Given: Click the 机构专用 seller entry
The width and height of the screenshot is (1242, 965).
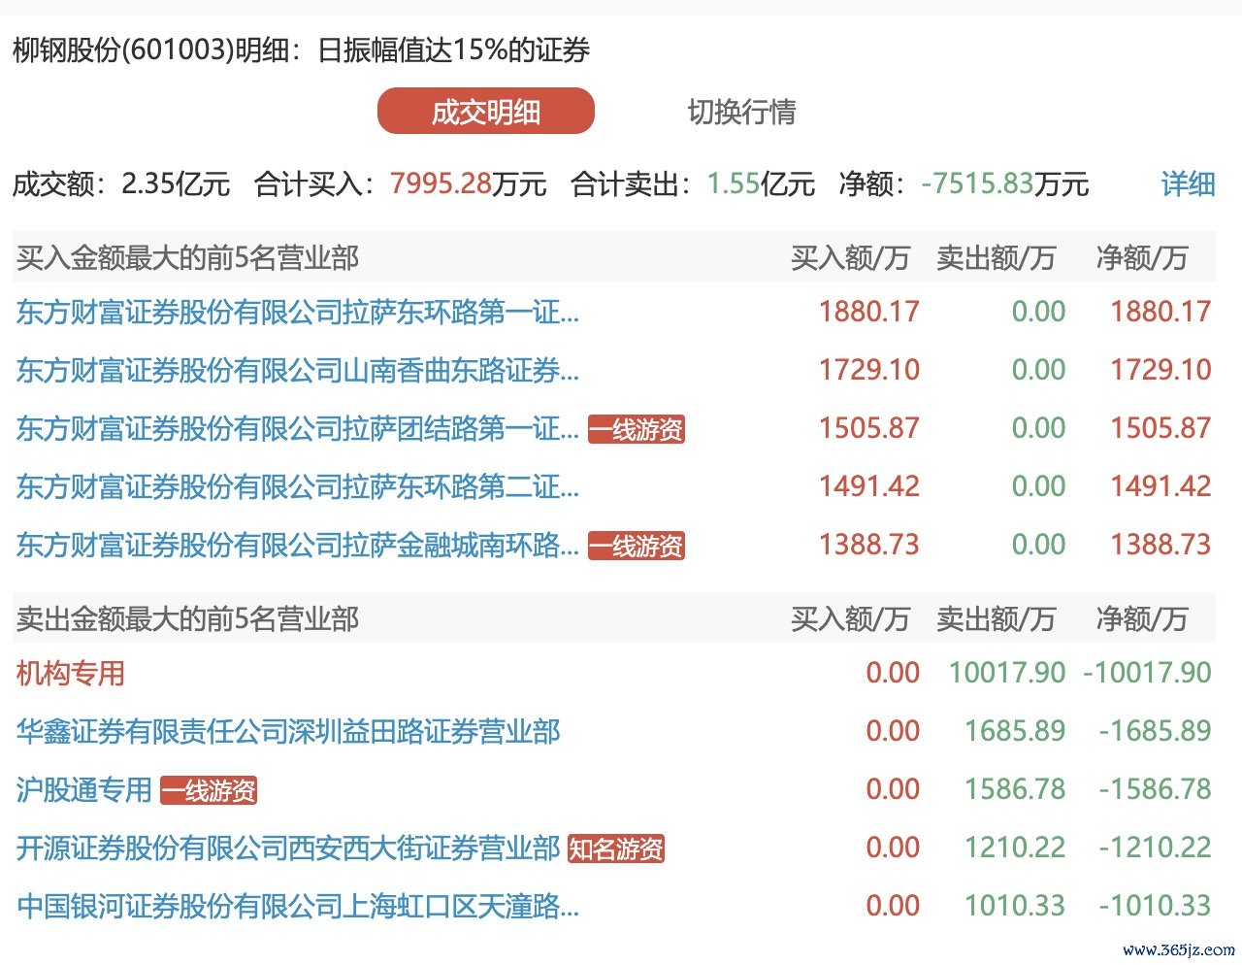Looking at the screenshot, I should point(71,673).
